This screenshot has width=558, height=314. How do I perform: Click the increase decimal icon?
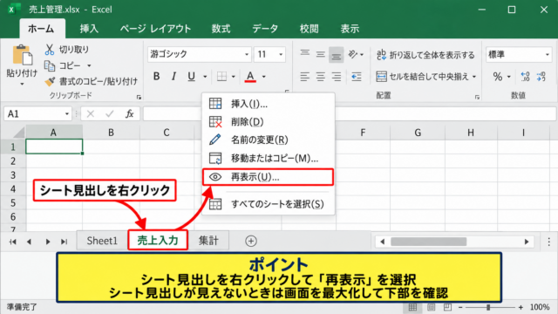point(525,76)
